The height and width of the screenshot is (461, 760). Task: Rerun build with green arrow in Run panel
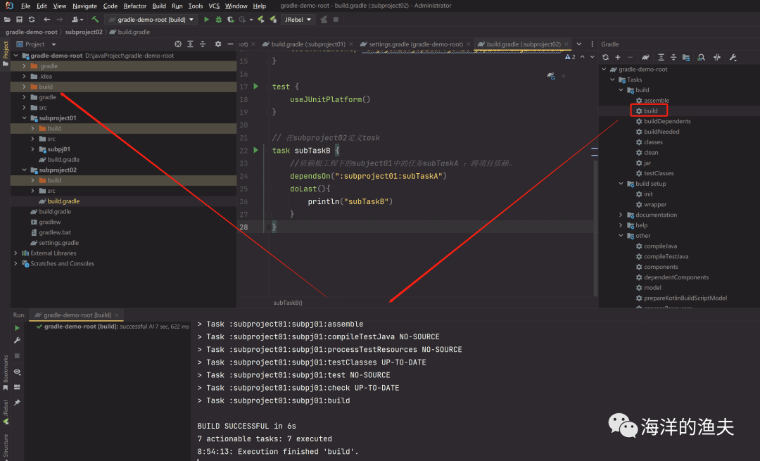coord(17,327)
